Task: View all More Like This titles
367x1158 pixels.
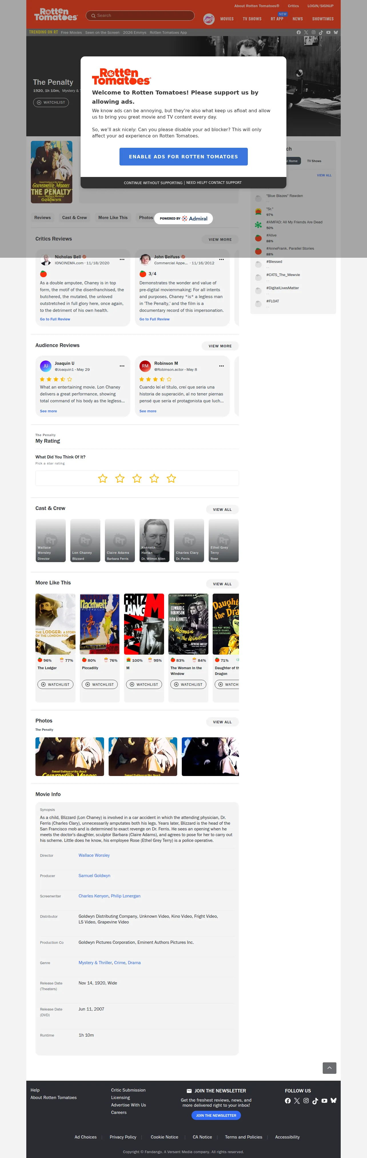Action: [x=223, y=584]
